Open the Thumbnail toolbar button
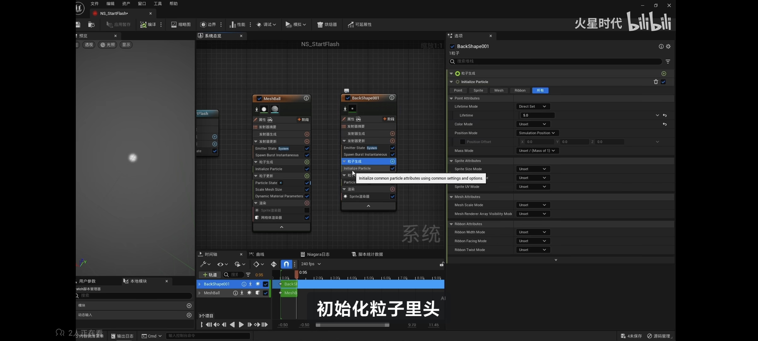758x341 pixels. [181, 25]
